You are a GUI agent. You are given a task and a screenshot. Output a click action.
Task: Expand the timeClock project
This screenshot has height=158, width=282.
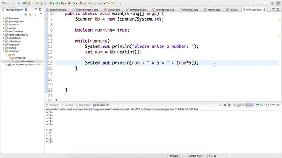pyautogui.click(x=4, y=45)
